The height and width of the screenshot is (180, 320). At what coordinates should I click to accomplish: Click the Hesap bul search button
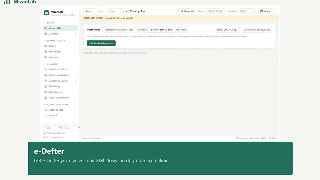tap(187, 11)
